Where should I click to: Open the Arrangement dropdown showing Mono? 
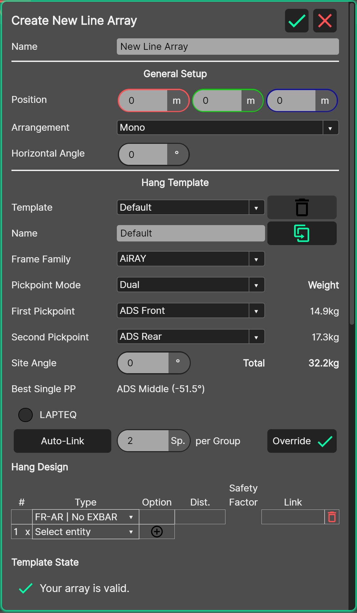point(227,127)
